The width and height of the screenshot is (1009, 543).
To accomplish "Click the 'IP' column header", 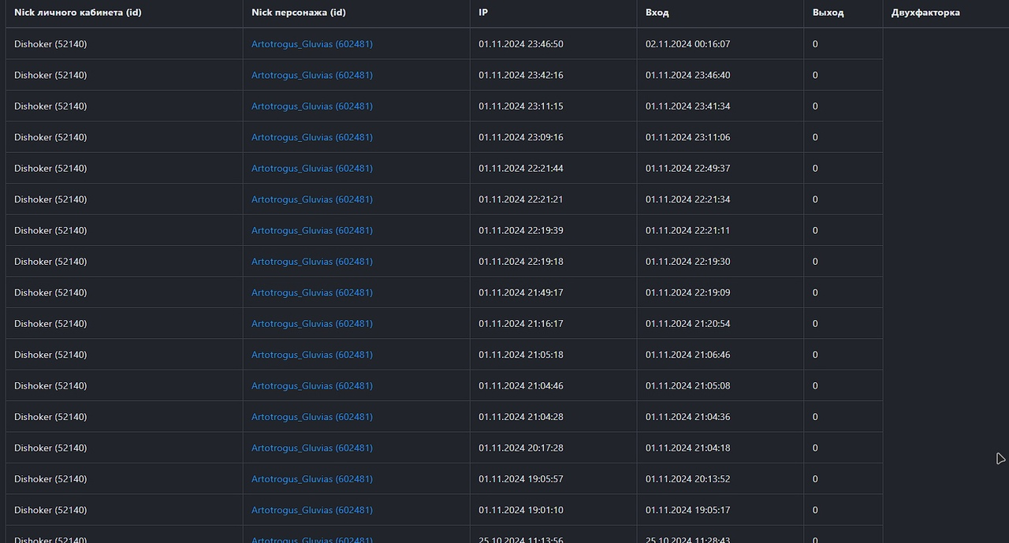I will pos(483,13).
